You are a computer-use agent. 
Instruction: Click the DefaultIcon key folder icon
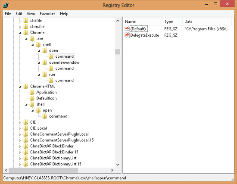click(32, 98)
